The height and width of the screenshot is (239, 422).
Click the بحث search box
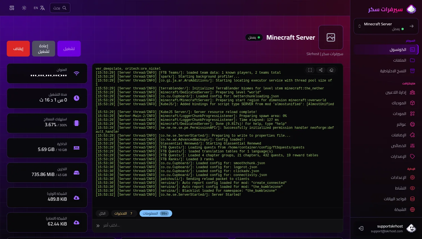pos(60,8)
